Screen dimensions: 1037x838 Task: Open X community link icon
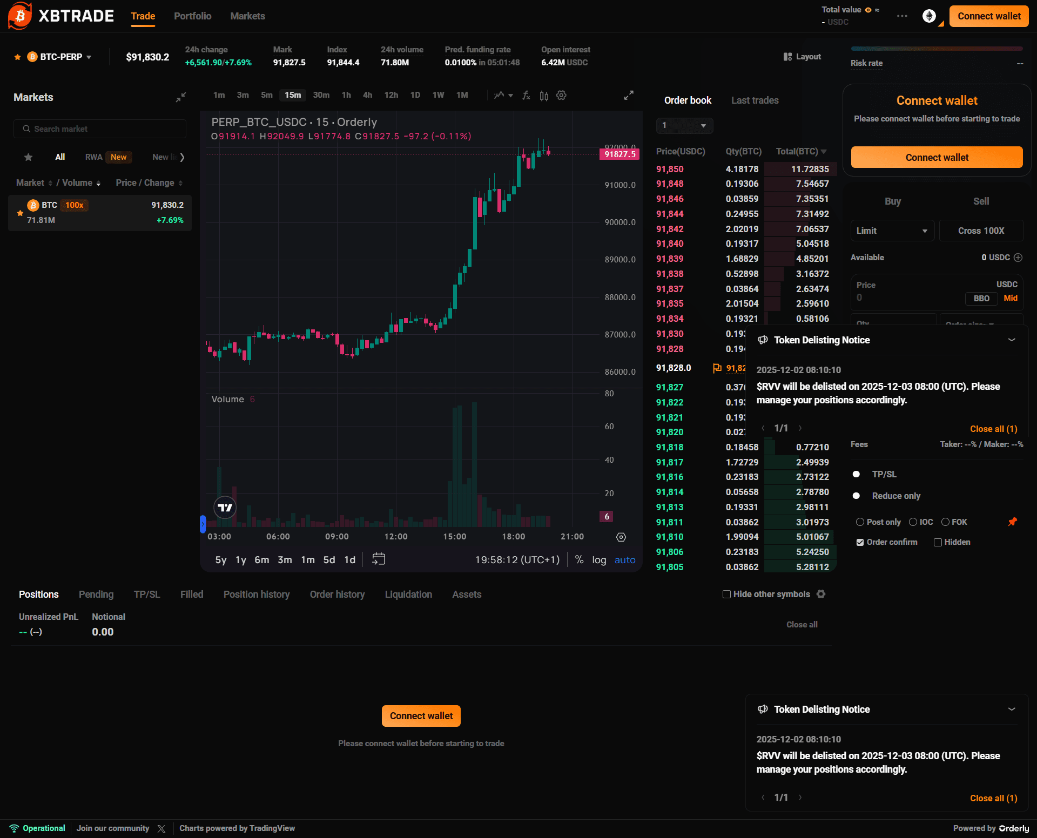tap(161, 828)
